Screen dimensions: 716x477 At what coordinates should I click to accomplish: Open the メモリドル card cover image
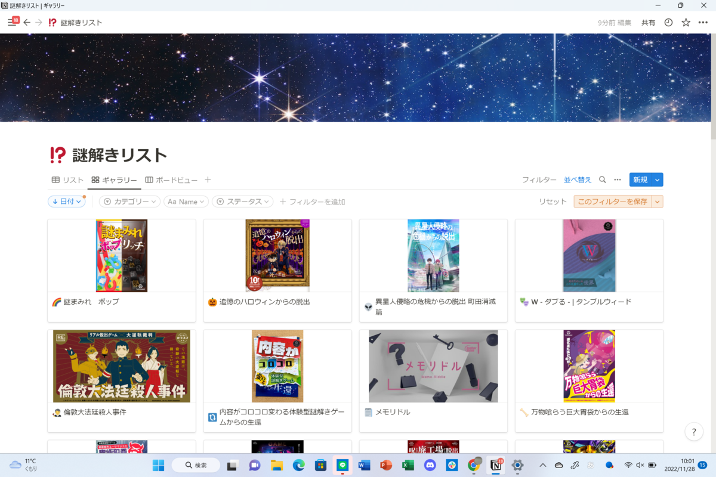433,366
